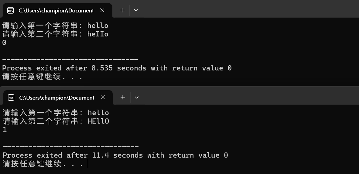Click the 'heIIo' second string input in upper terminal
This screenshot has width=359, height=174.
[98, 34]
